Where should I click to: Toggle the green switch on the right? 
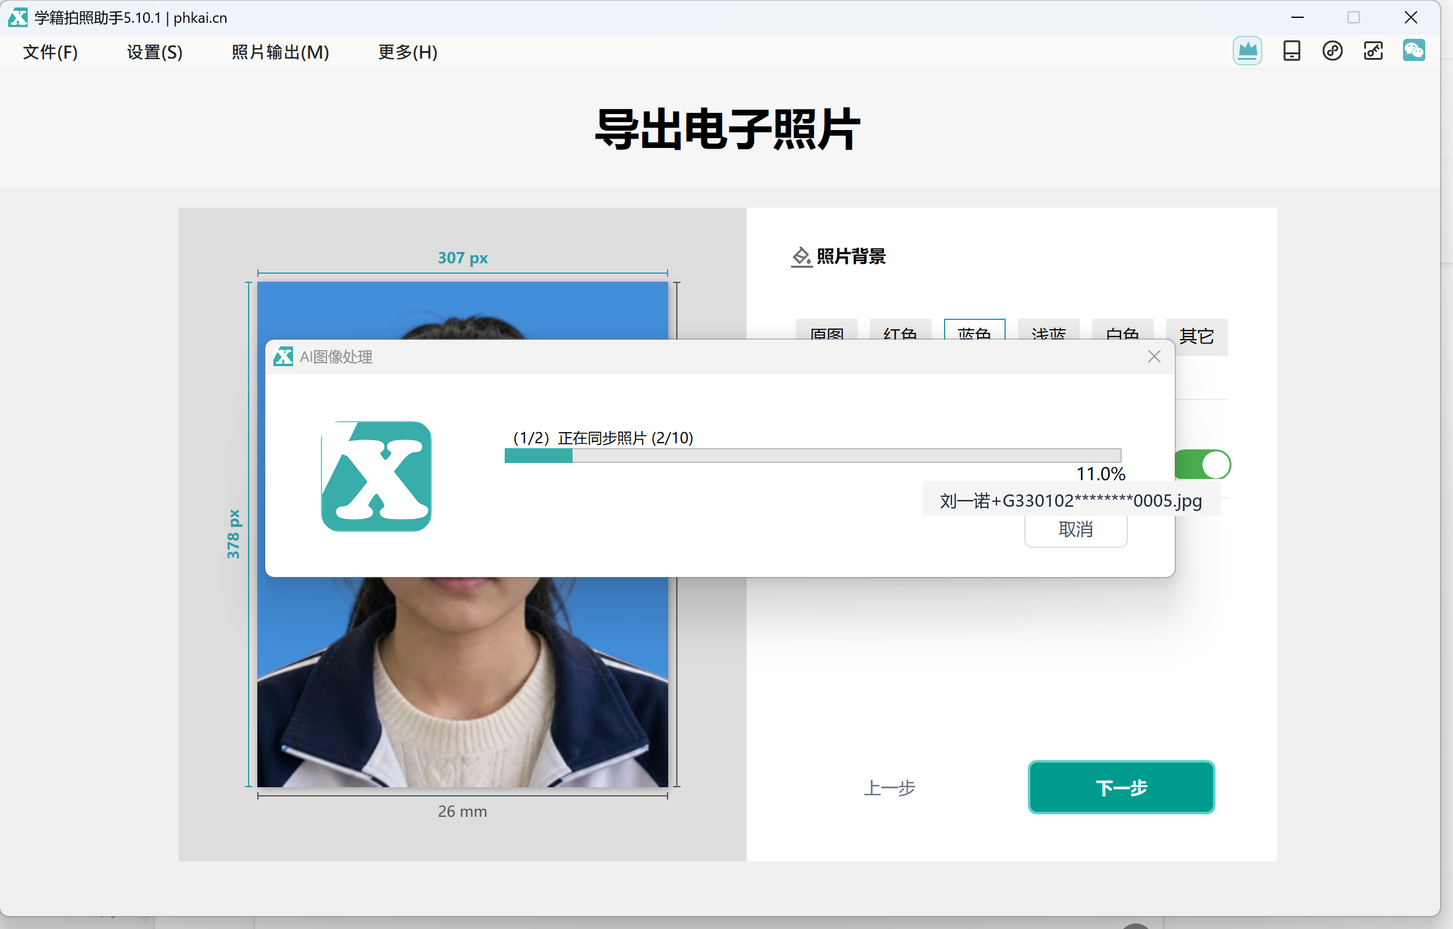1203,465
